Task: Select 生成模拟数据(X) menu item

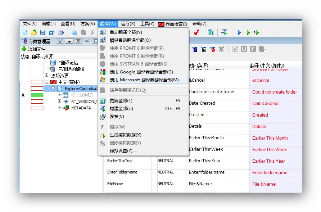Action: click(143, 135)
